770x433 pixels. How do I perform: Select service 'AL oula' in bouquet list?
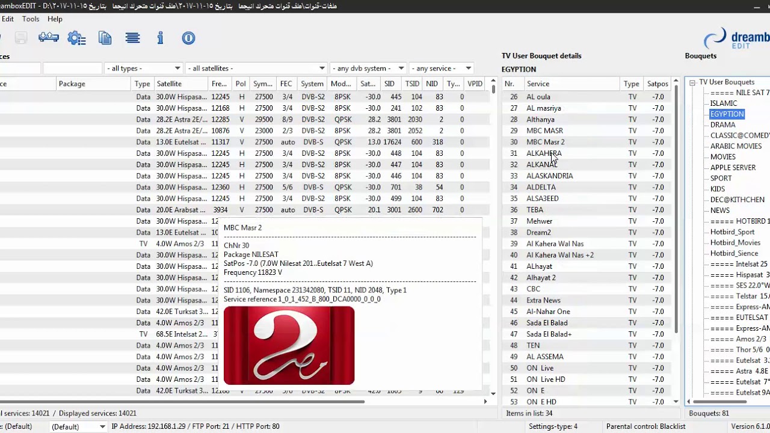587,97
